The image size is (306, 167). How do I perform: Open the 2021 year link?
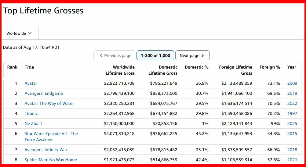coord(292,160)
